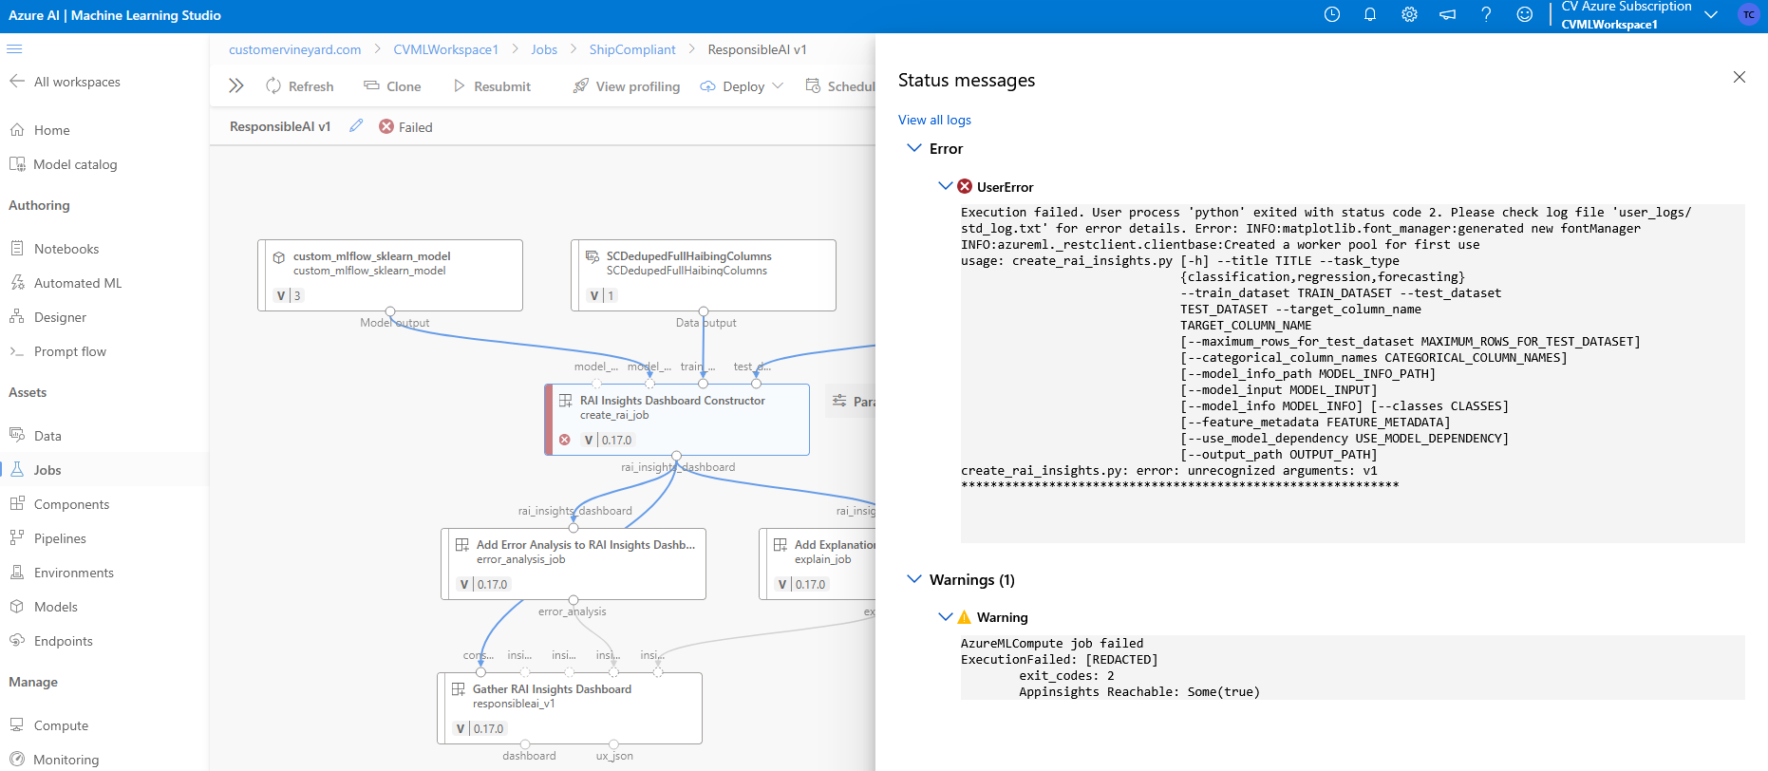Image resolution: width=1768 pixels, height=771 pixels.
Task: Open the settings gear in header
Action: (1409, 14)
